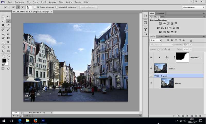206x124 pixels.
Task: Open Firefox from the Windows taskbar
Action: [35, 121]
